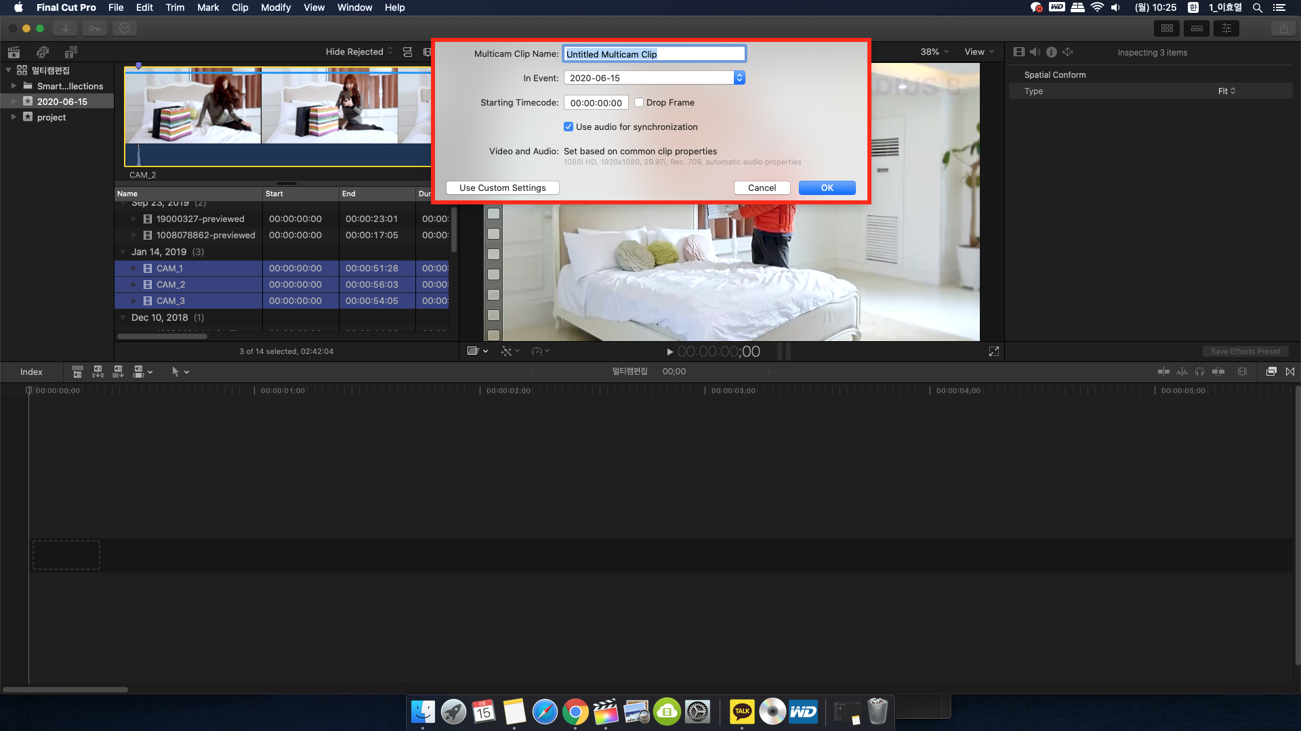The width and height of the screenshot is (1301, 731).
Task: Enable the Drop Frame checkbox
Action: click(x=639, y=103)
